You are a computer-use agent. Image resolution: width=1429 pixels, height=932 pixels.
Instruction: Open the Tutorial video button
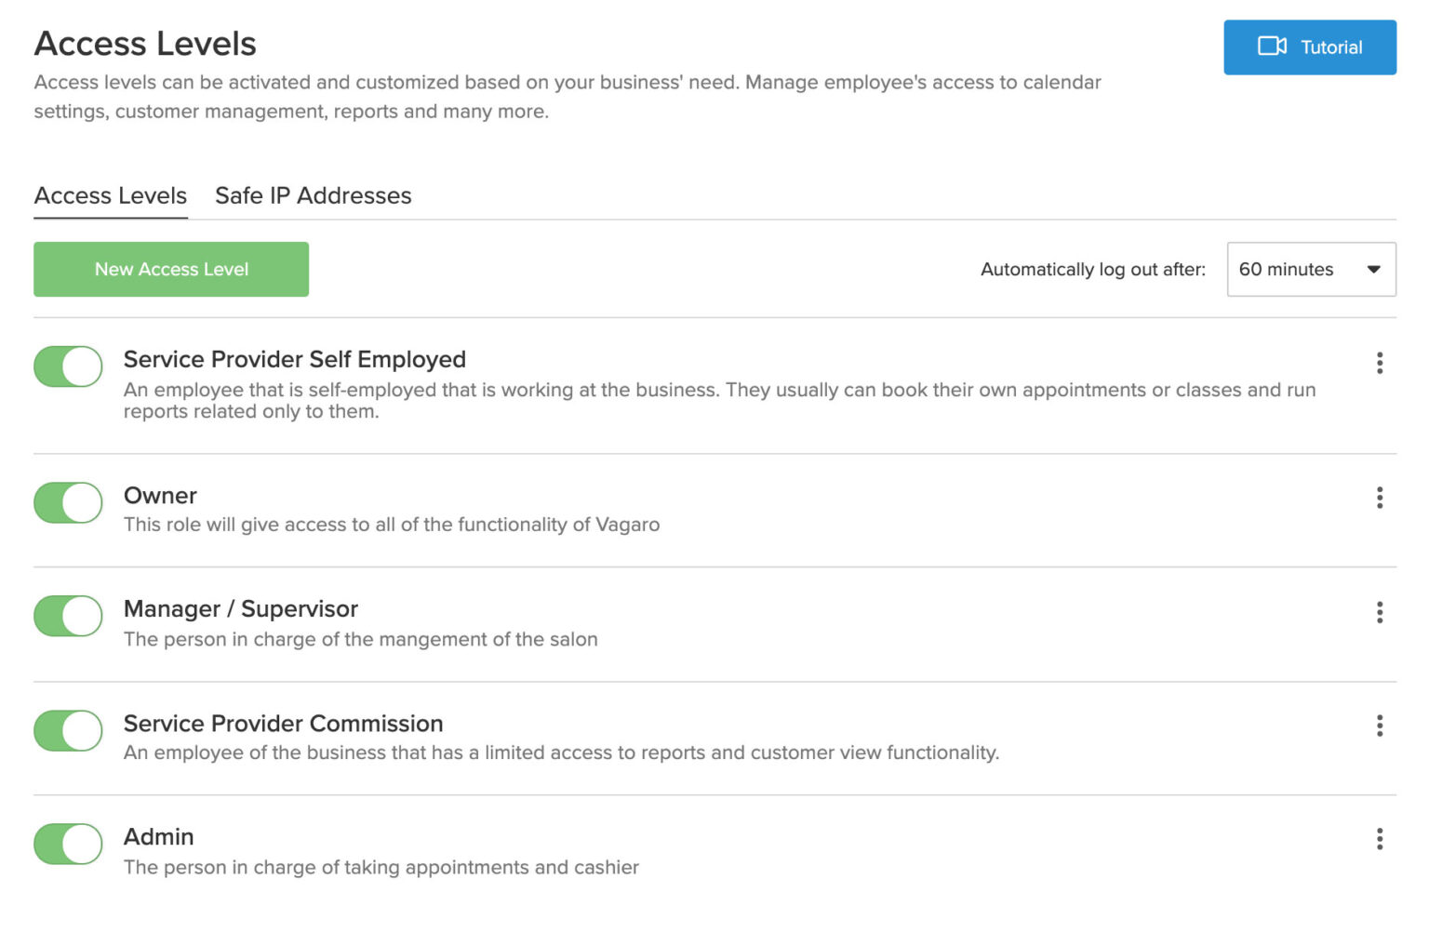[x=1309, y=47]
